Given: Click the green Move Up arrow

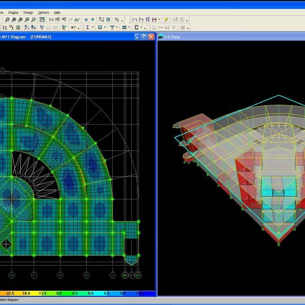Looking at the screenshot, I should pyautogui.click(x=85, y=19).
